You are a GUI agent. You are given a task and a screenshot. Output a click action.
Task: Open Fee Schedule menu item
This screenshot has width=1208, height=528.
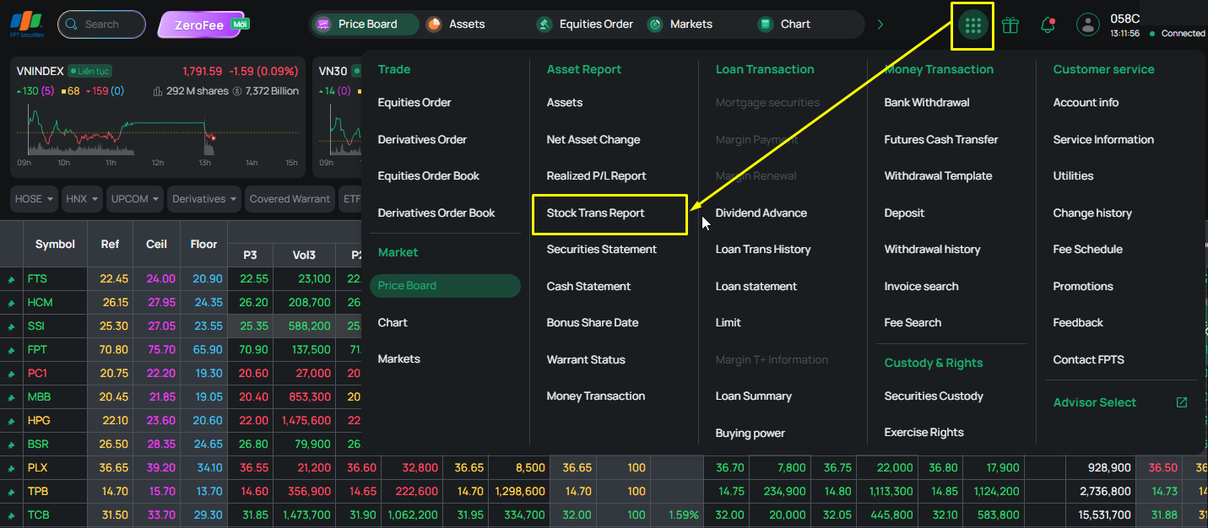pyautogui.click(x=1087, y=250)
